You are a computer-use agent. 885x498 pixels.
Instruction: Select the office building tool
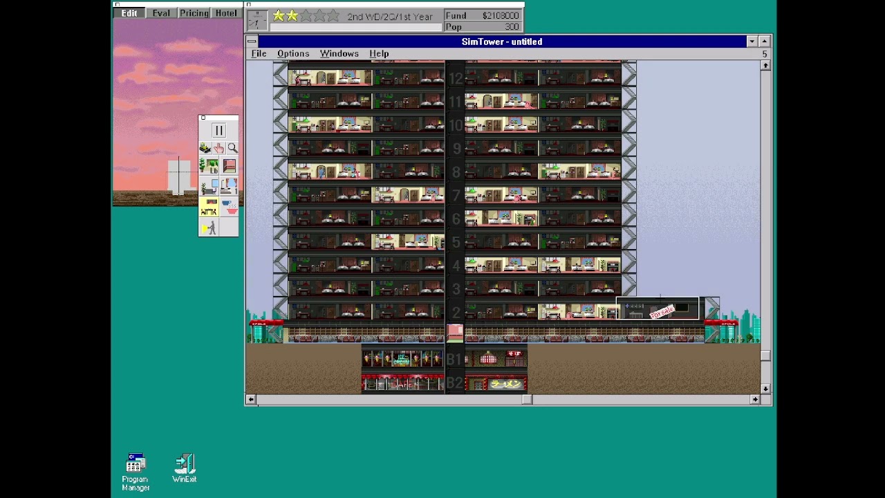click(x=209, y=187)
